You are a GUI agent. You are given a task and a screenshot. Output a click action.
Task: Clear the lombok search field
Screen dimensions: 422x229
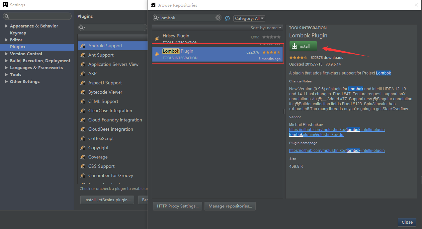tap(218, 18)
